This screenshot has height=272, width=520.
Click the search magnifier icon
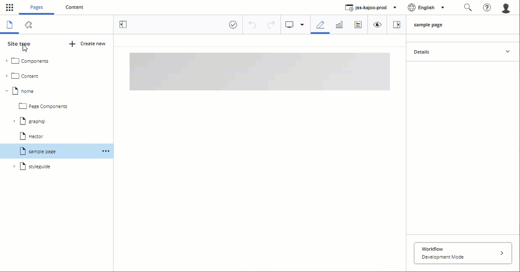pyautogui.click(x=468, y=7)
